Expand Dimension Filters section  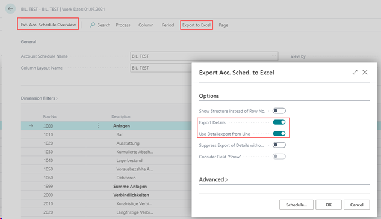click(39, 98)
